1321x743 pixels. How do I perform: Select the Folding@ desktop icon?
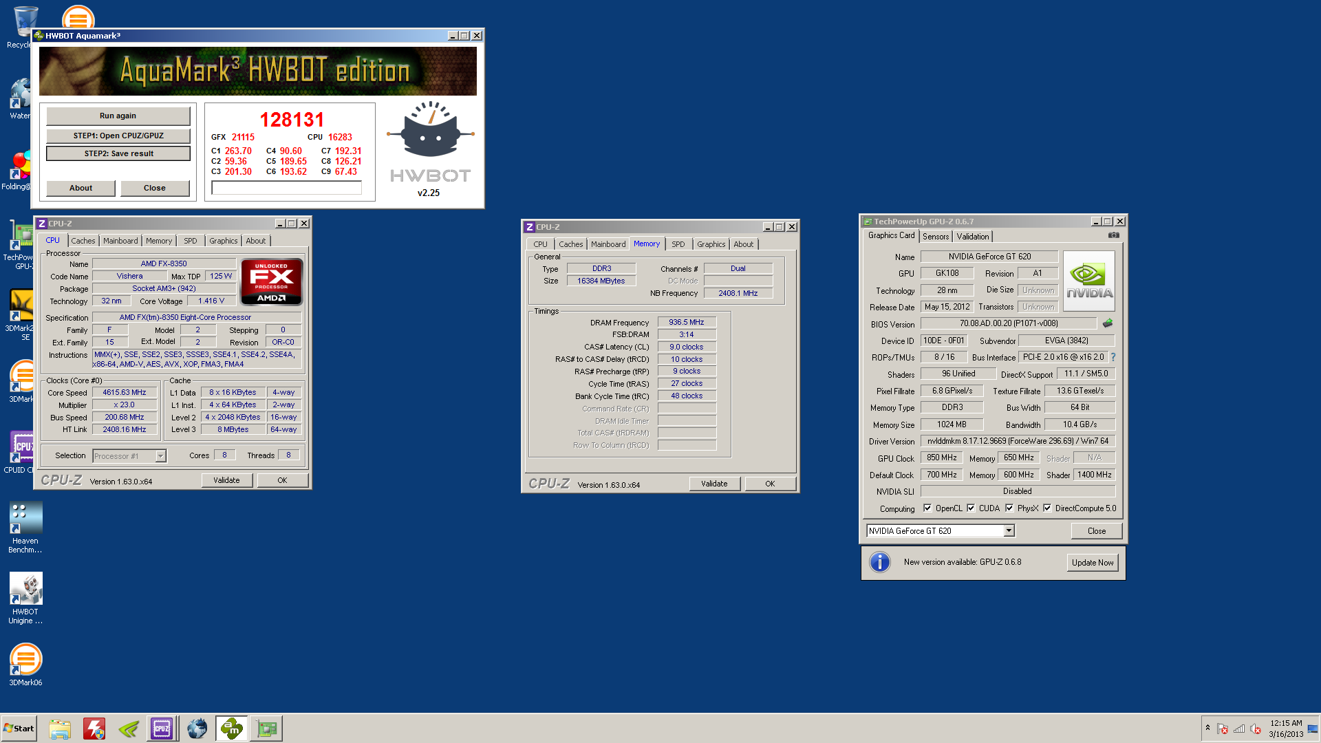click(x=19, y=170)
